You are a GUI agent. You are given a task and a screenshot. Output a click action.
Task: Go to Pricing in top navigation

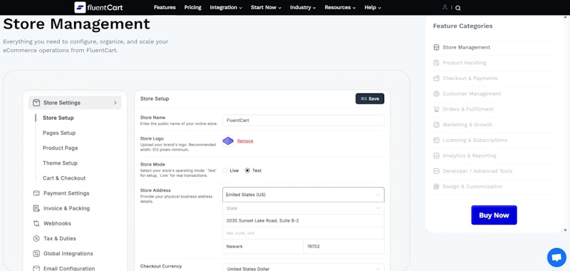(x=192, y=7)
